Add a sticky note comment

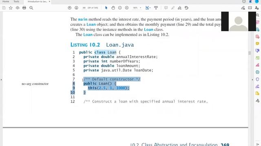point(166,8)
